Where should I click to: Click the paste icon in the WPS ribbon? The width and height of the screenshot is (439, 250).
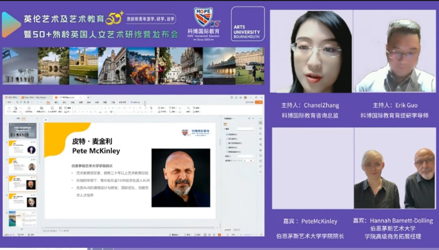click(10, 109)
